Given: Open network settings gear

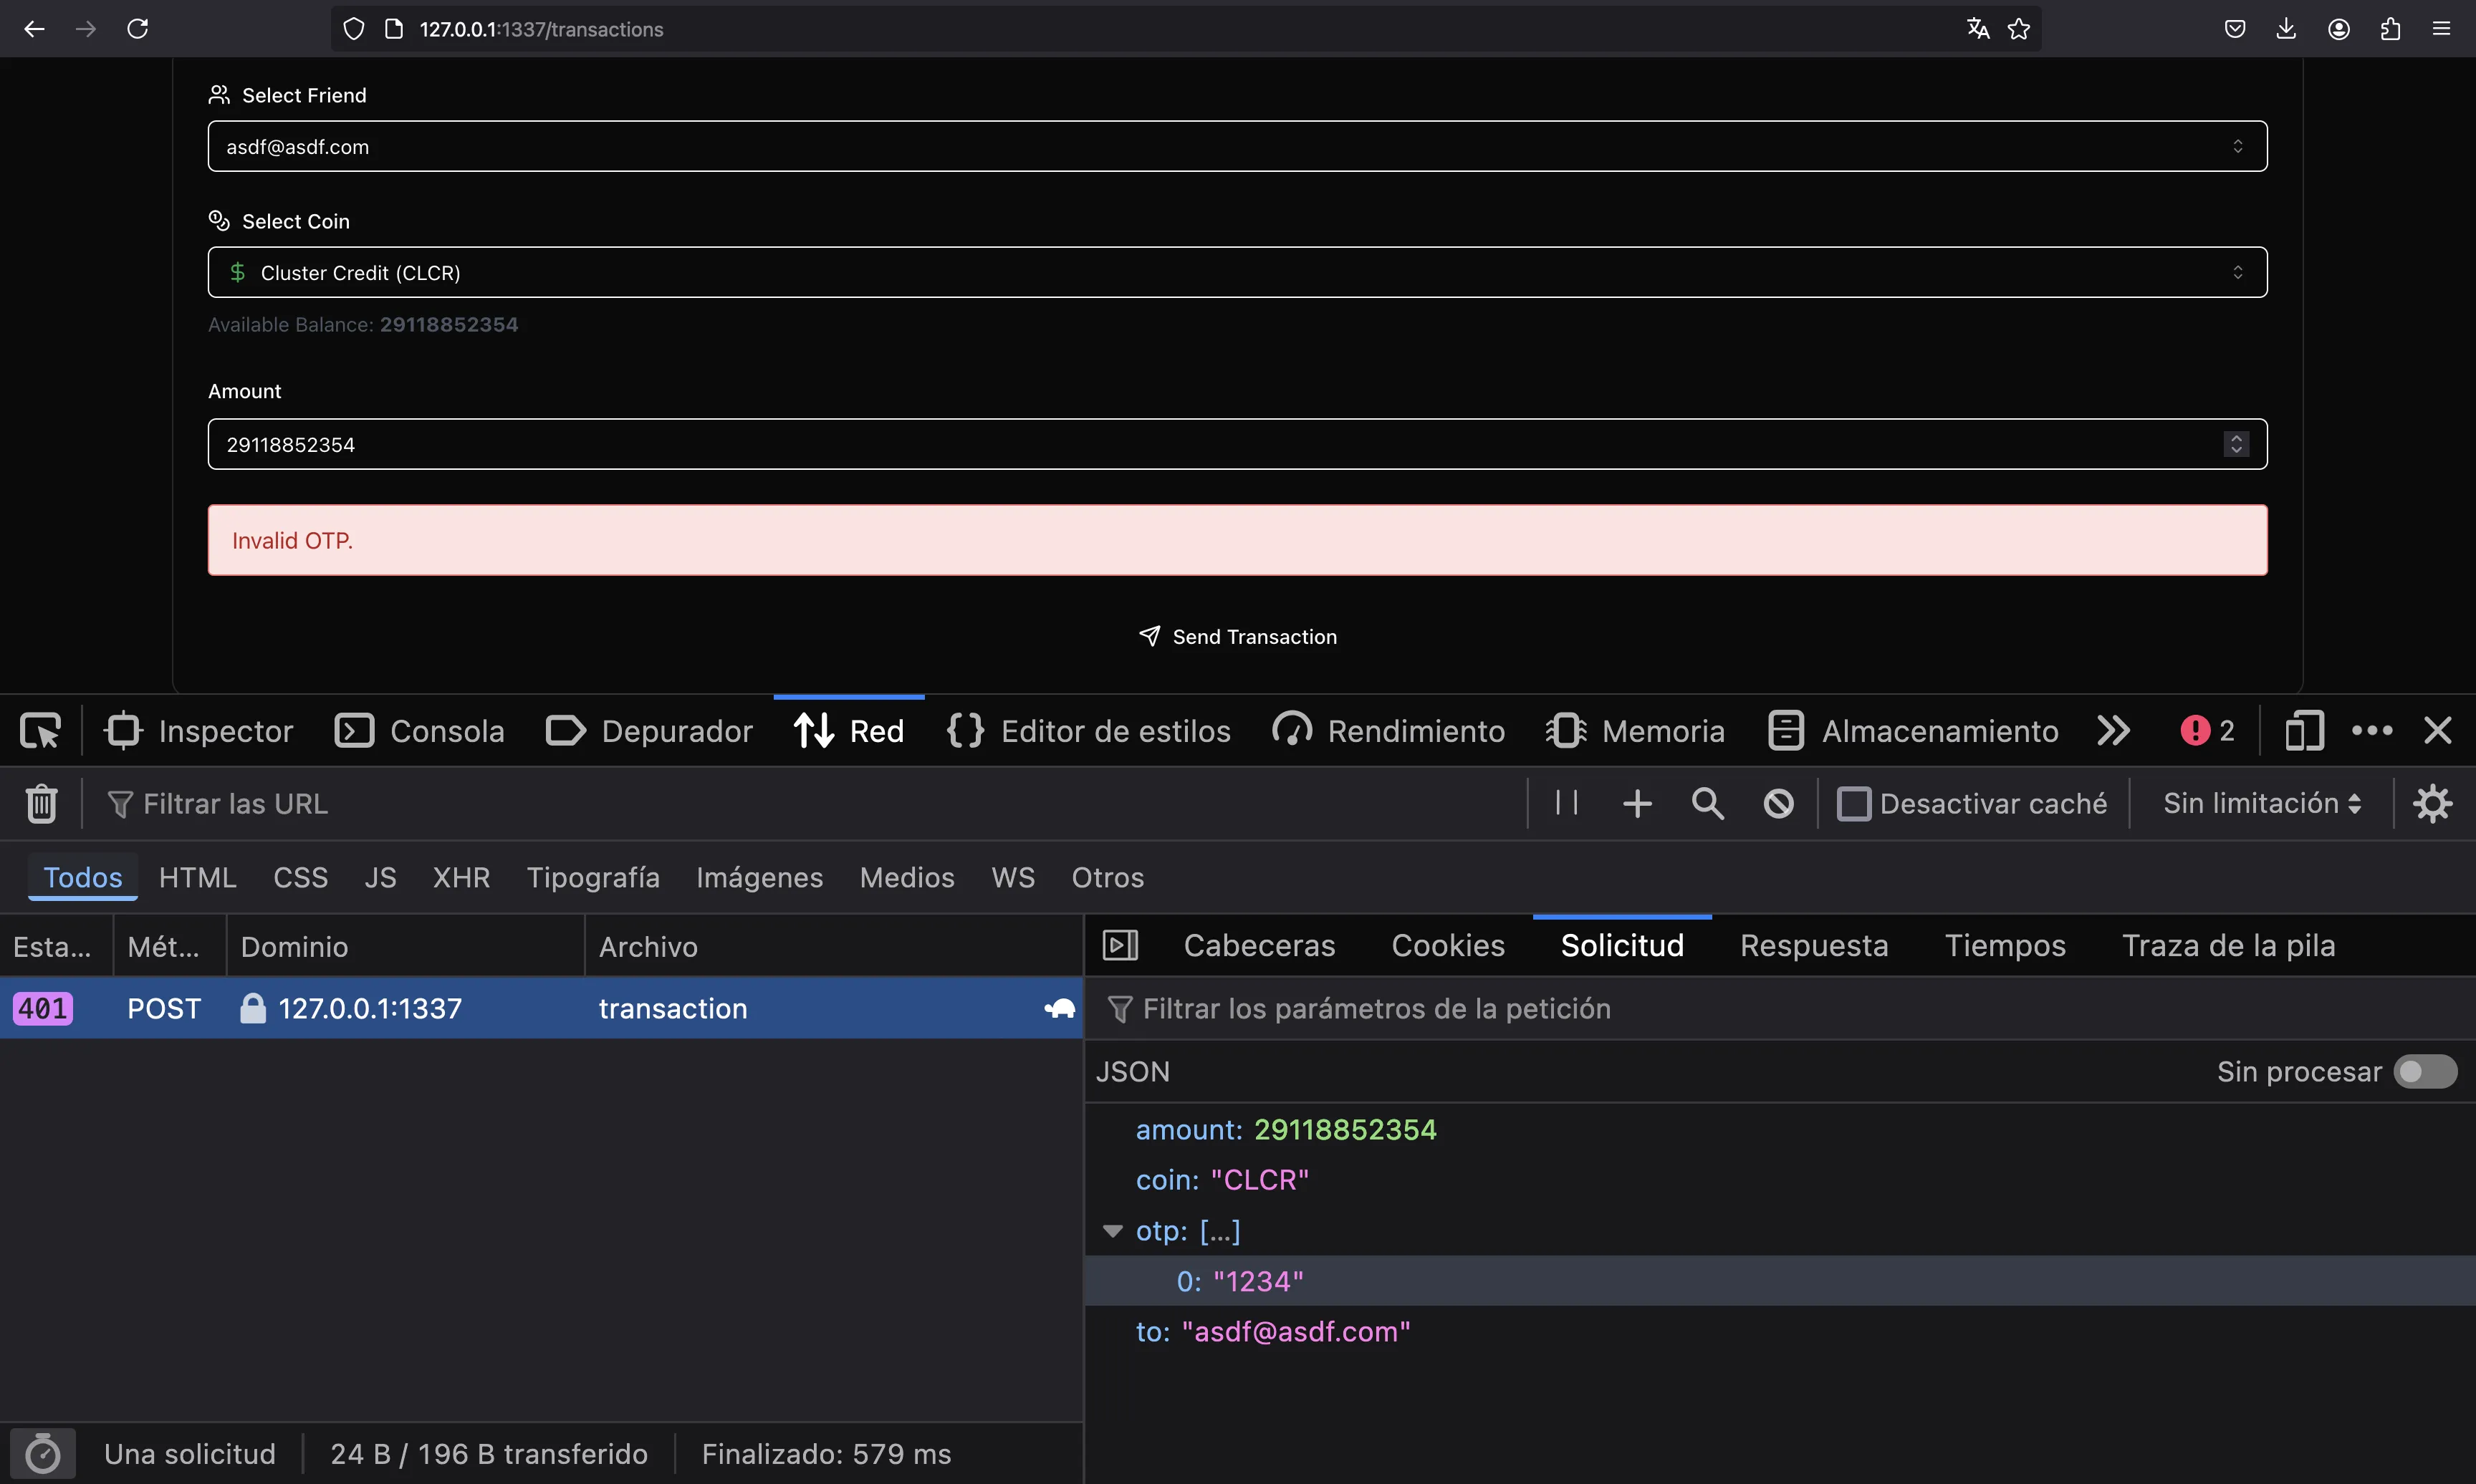Looking at the screenshot, I should (x=2433, y=804).
